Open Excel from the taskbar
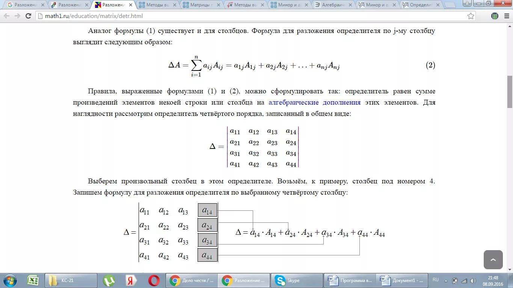Viewport: 513px width, 288px height. click(33, 280)
